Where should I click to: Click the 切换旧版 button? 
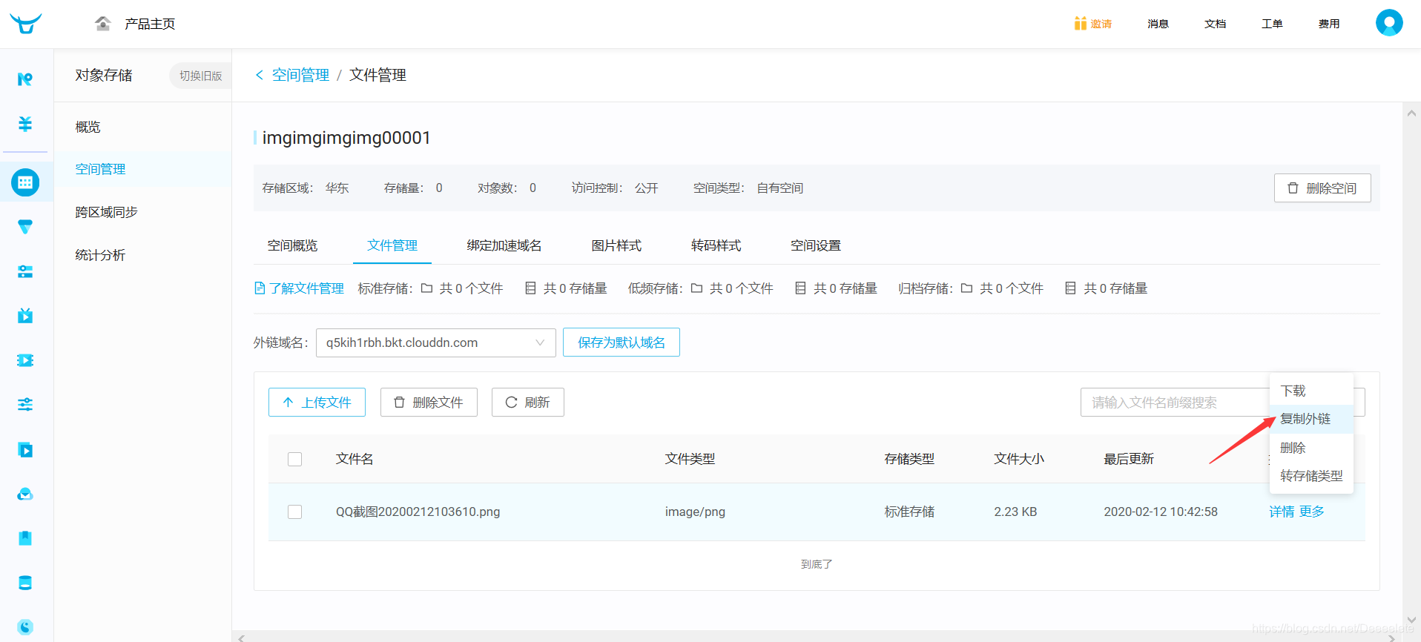[x=200, y=76]
